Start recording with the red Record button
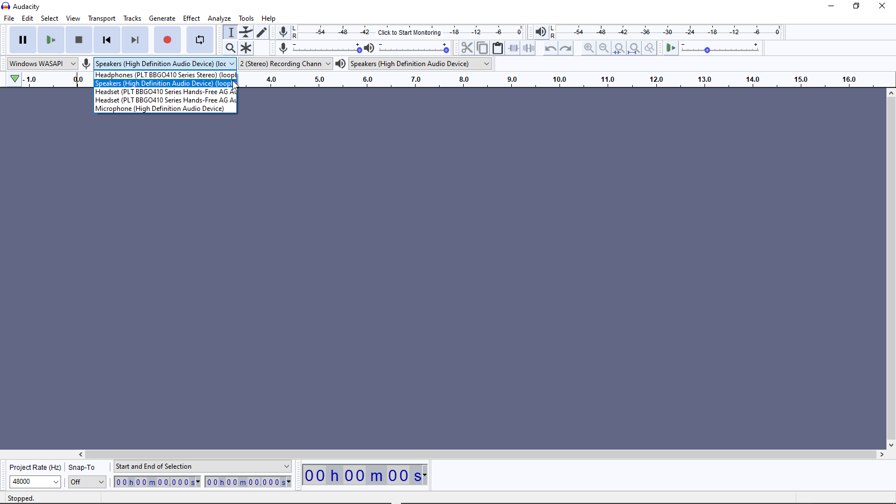The height and width of the screenshot is (504, 896). point(167,40)
